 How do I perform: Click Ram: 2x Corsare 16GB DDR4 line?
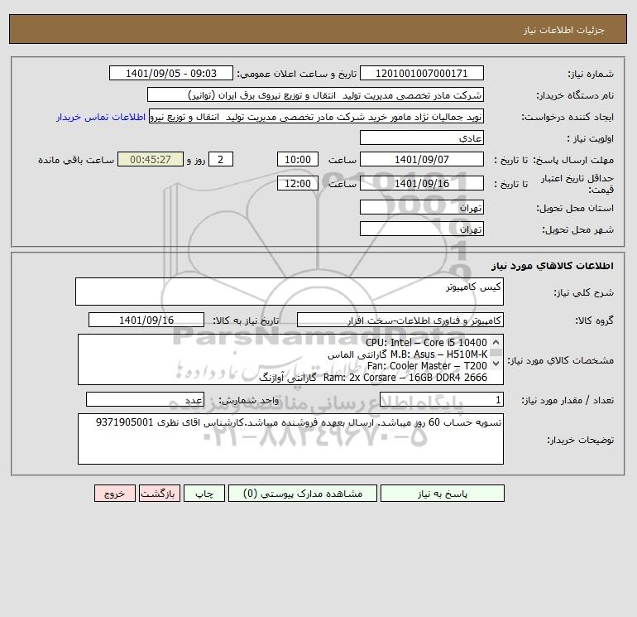point(373,378)
